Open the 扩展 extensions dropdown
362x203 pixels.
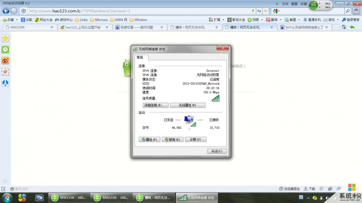coord(216,20)
